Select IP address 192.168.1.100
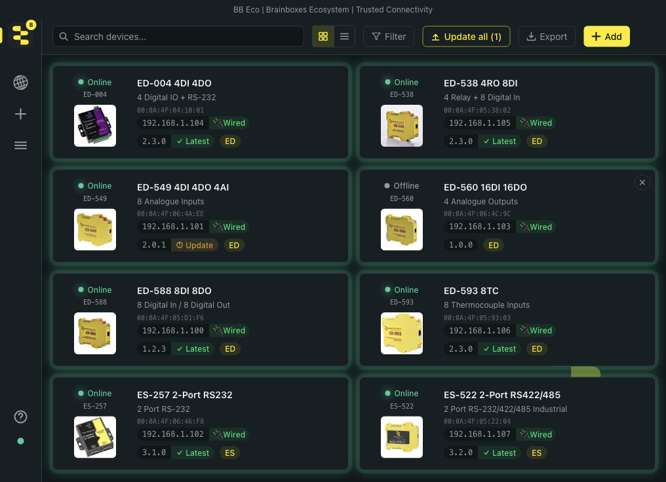Screen dimensions: 666x482 [x=173, y=331]
